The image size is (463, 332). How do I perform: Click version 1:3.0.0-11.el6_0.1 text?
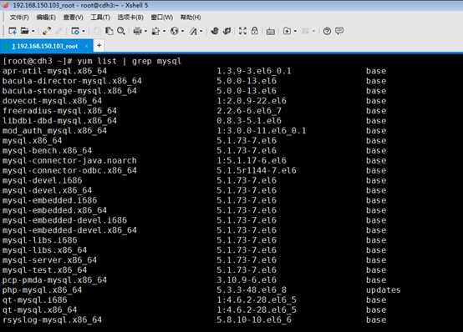[262, 131]
